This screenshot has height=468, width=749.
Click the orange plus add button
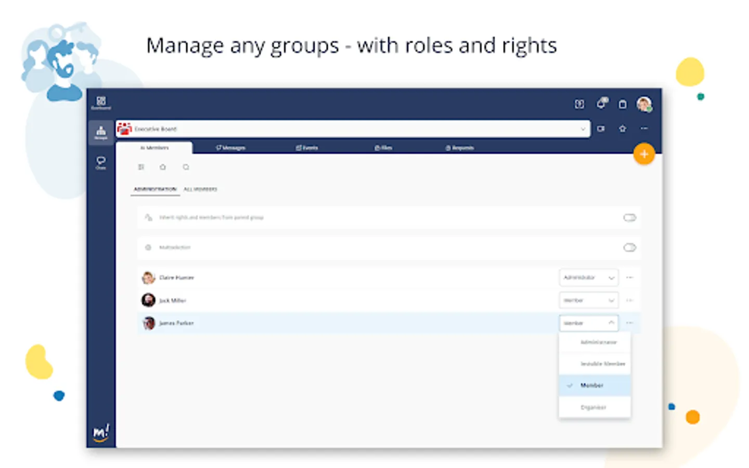pos(644,154)
